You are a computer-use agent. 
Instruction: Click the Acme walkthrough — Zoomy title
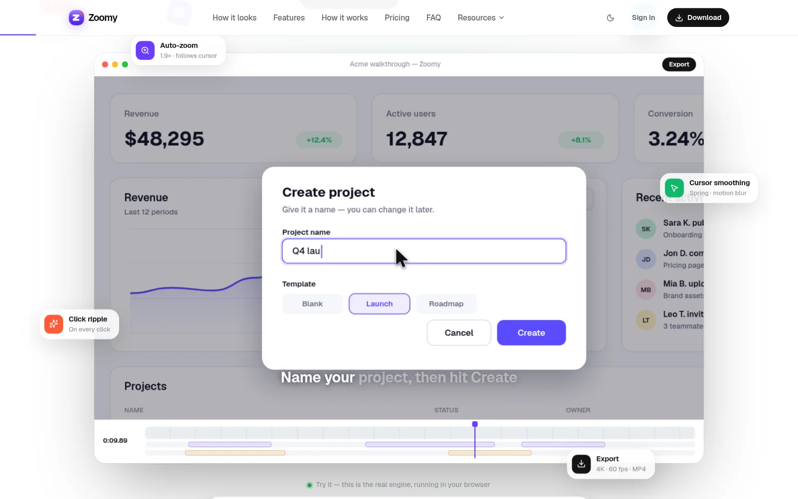[x=395, y=64]
